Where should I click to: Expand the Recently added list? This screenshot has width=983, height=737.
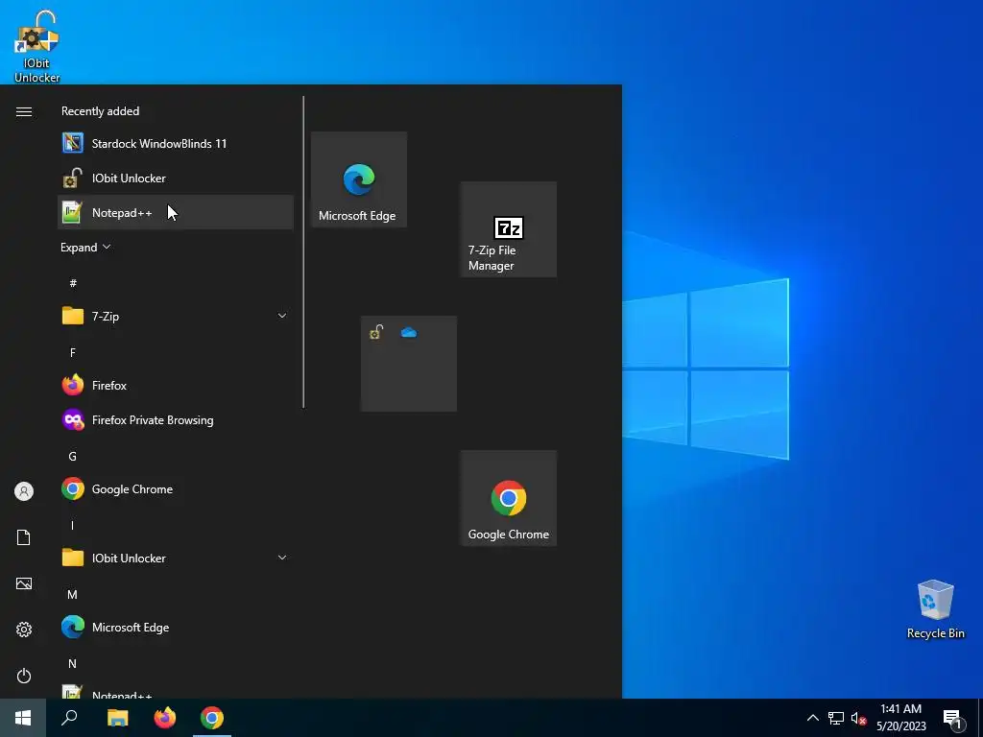point(85,247)
